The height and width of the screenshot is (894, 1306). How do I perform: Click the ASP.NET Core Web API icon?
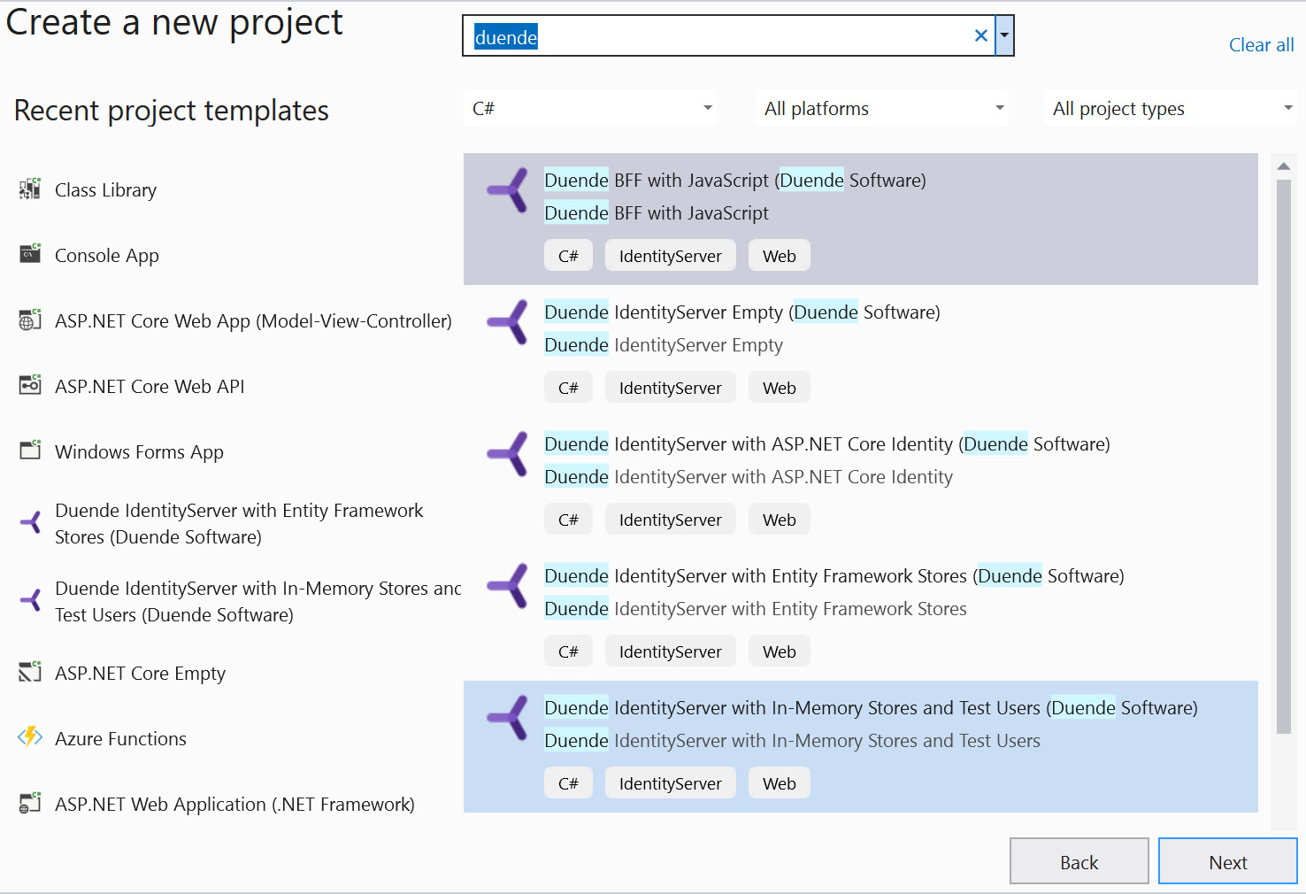[30, 385]
